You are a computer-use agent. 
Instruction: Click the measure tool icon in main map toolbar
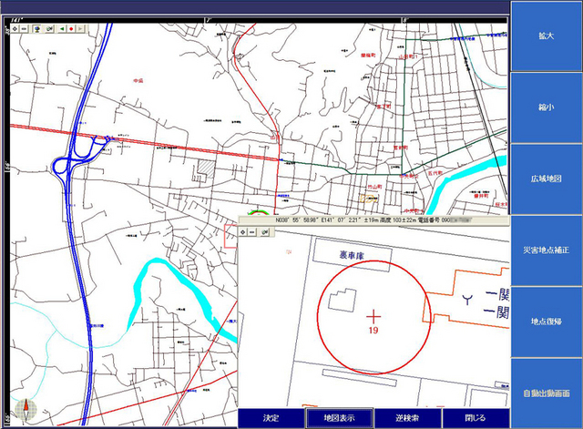(49, 28)
